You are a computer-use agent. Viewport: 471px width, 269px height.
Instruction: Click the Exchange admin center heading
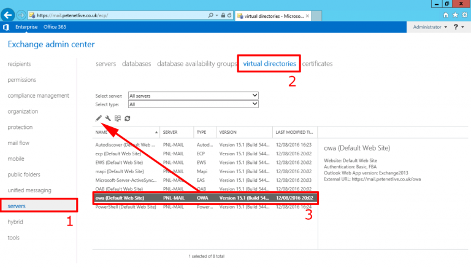pos(51,44)
